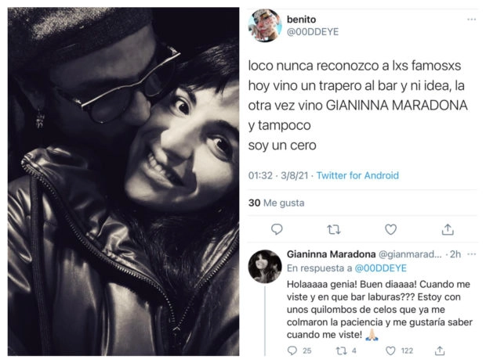
Task: Open the black and white couple photo
Action: coord(123,181)
